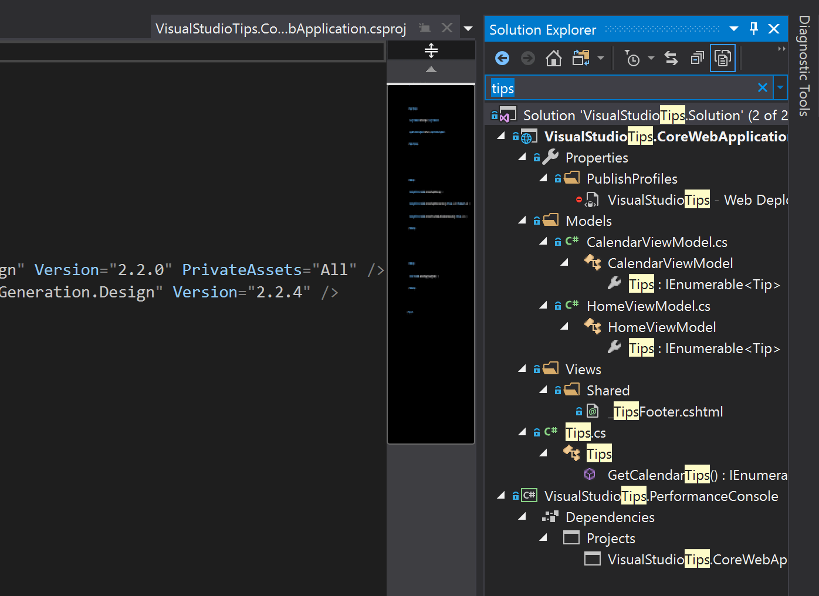819x596 pixels.
Task: Open the switch views dropdown arrow
Action: [600, 58]
